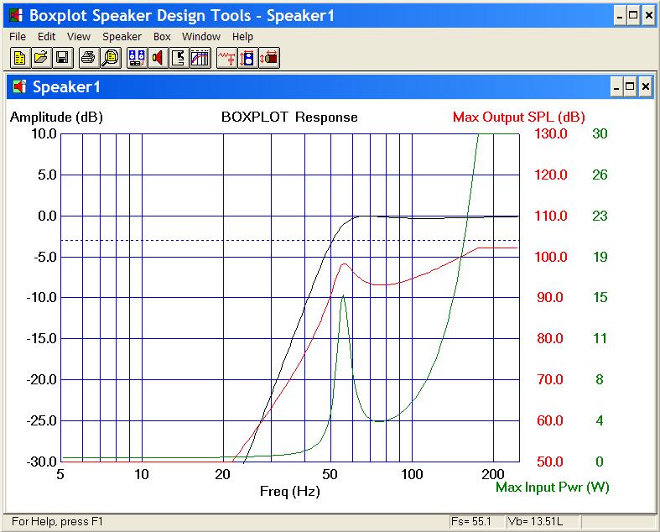Viewport: 660px width, 532px height.
Task: Open the crossover resistor-capacitor icon
Action: point(227,58)
